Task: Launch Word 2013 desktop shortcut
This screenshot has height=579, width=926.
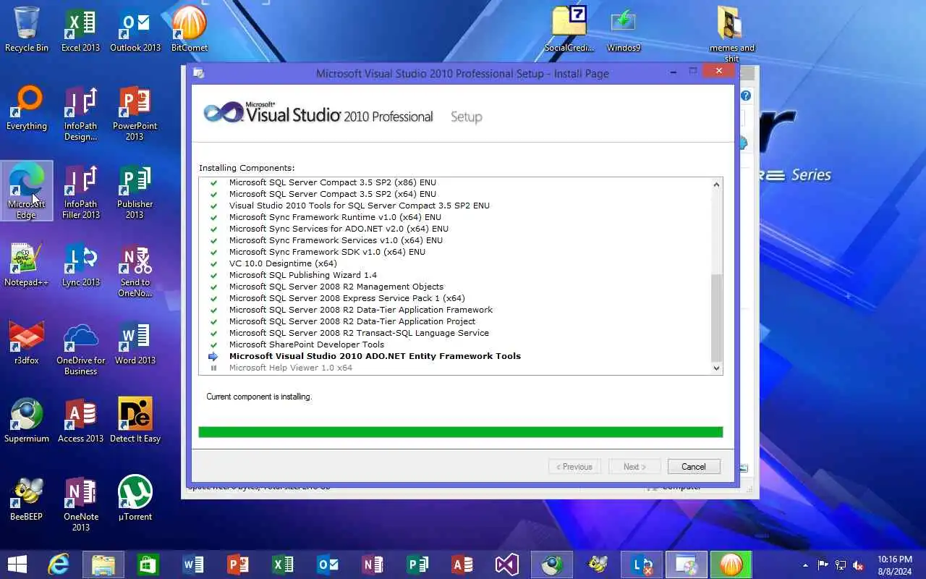Action: 135,343
